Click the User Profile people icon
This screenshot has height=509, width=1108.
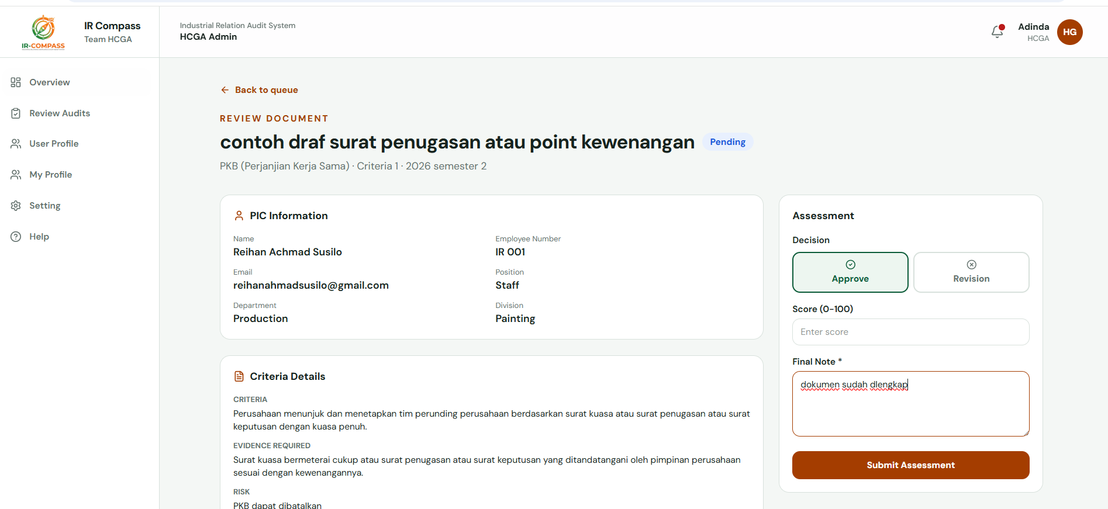(x=16, y=144)
